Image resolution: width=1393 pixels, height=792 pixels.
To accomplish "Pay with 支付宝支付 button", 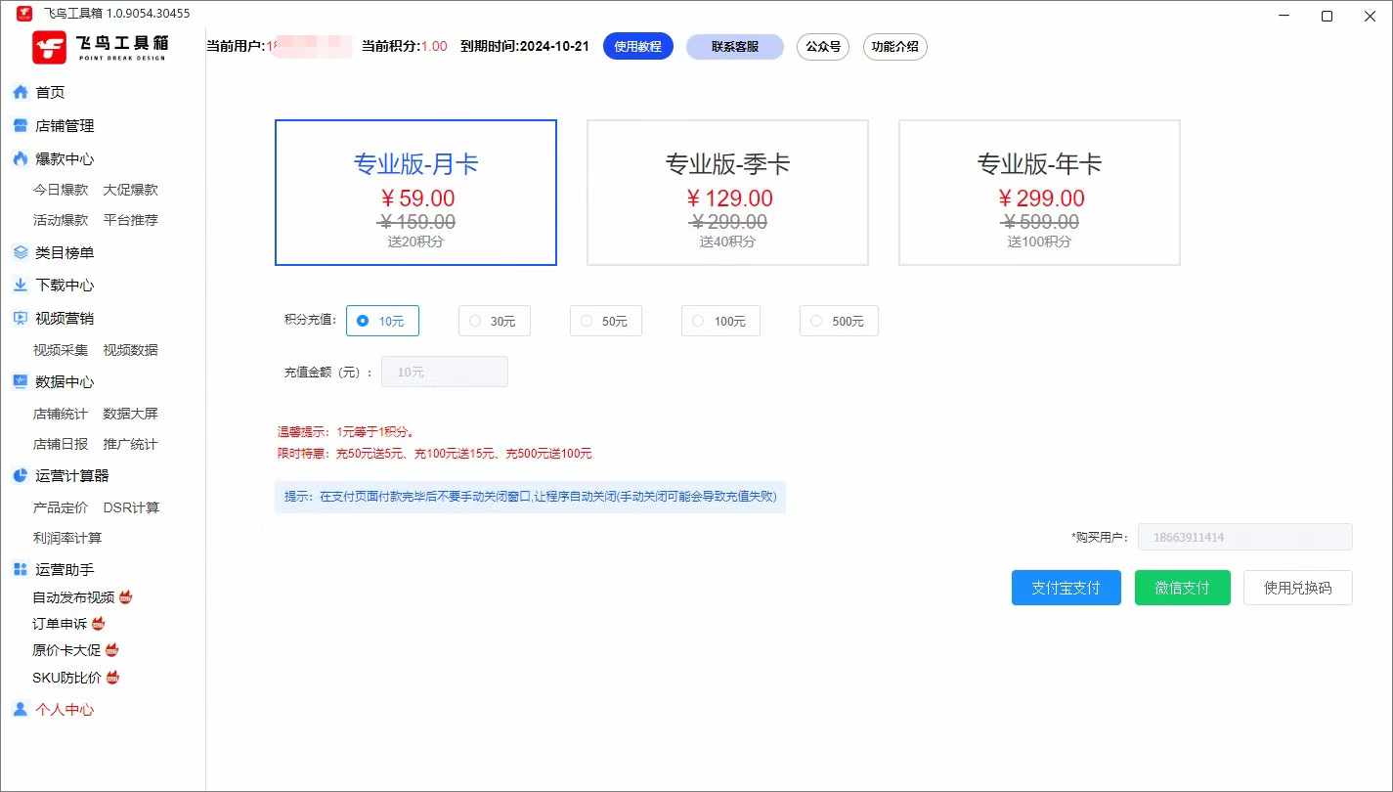I will pos(1066,588).
